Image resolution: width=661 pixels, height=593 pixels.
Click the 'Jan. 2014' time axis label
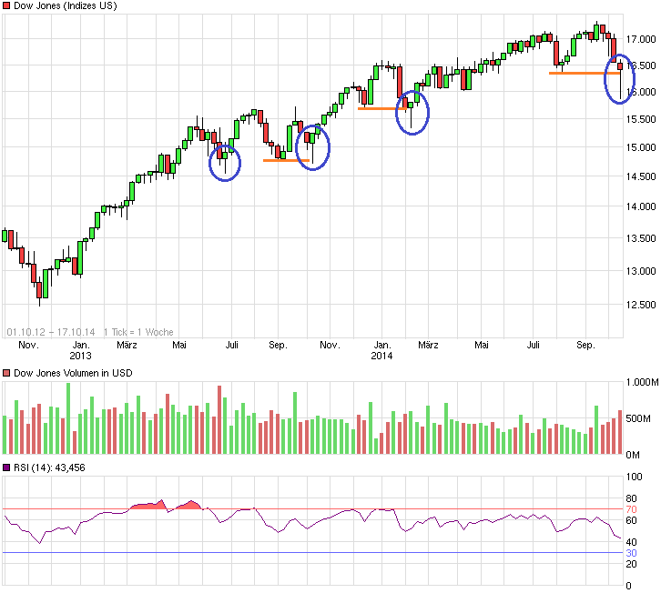(x=381, y=350)
